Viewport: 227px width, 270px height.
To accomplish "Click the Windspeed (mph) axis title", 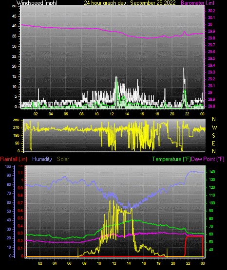I will (37, 3).
